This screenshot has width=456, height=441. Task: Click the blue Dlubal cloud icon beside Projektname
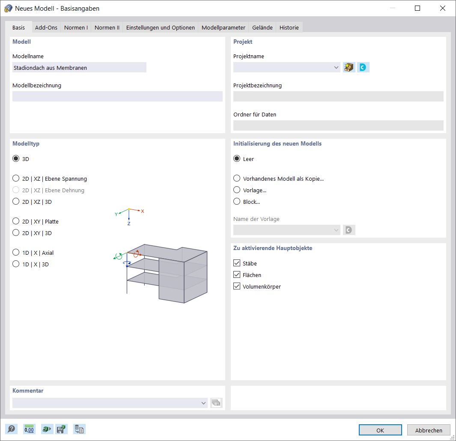click(x=363, y=67)
